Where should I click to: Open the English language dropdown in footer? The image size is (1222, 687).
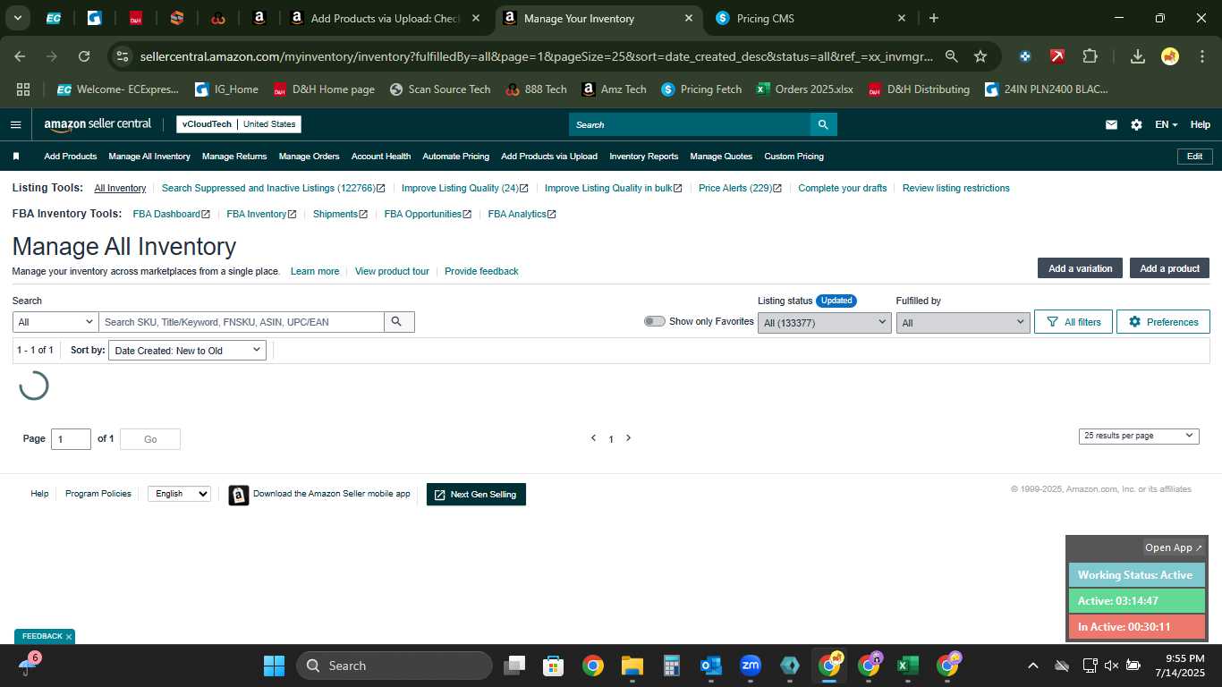click(179, 494)
